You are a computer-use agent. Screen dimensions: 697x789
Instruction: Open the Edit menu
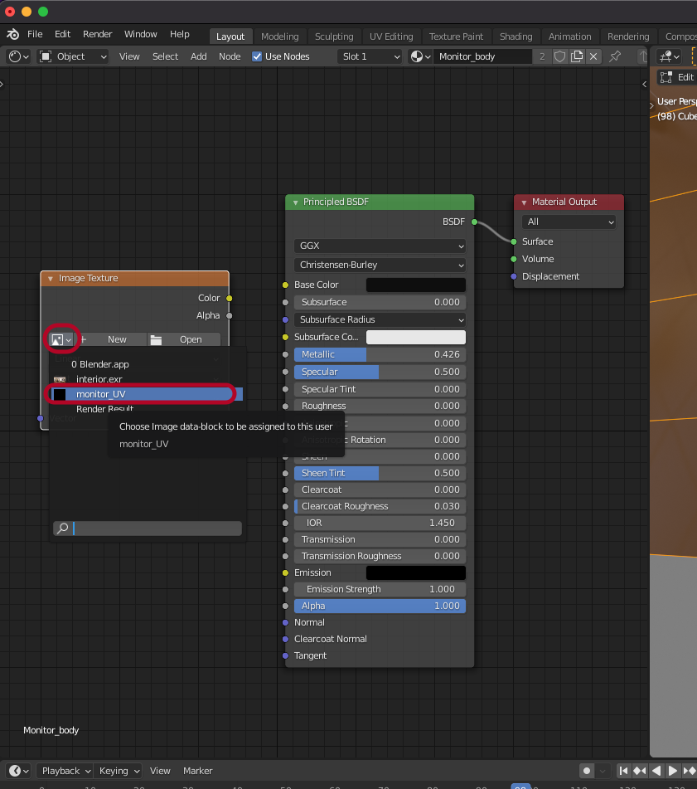point(62,34)
